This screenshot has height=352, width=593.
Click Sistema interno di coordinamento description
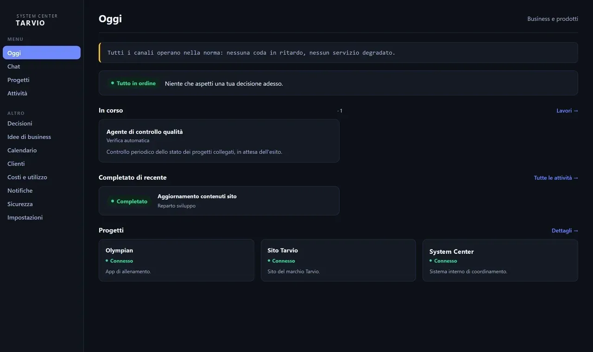point(468,271)
